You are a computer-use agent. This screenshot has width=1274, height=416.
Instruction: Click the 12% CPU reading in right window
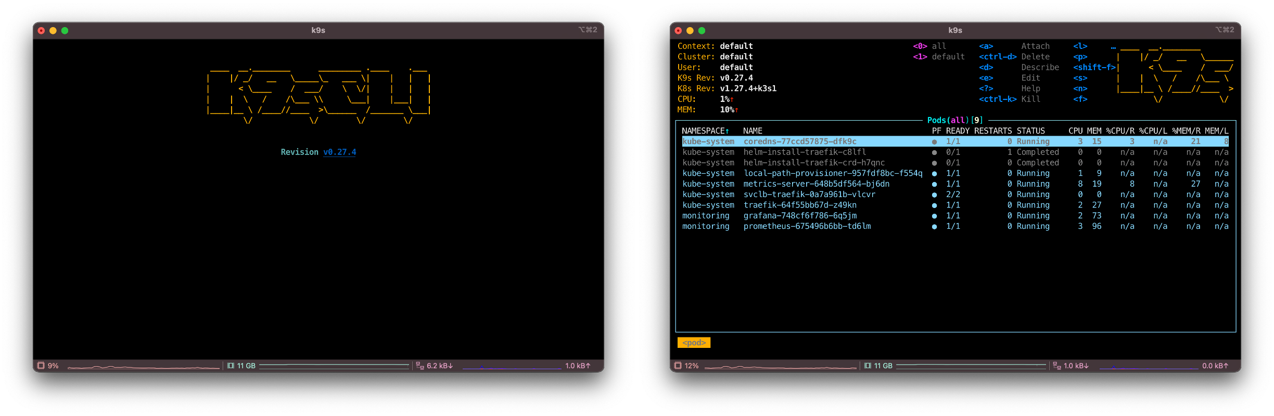[692, 366]
